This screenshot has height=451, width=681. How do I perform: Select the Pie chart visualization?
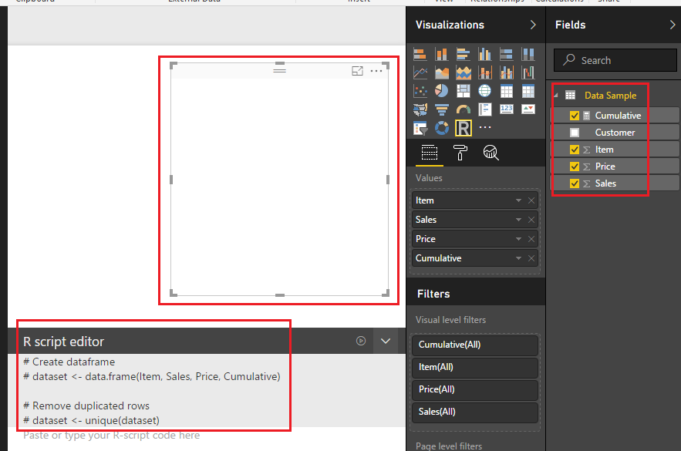tap(442, 91)
